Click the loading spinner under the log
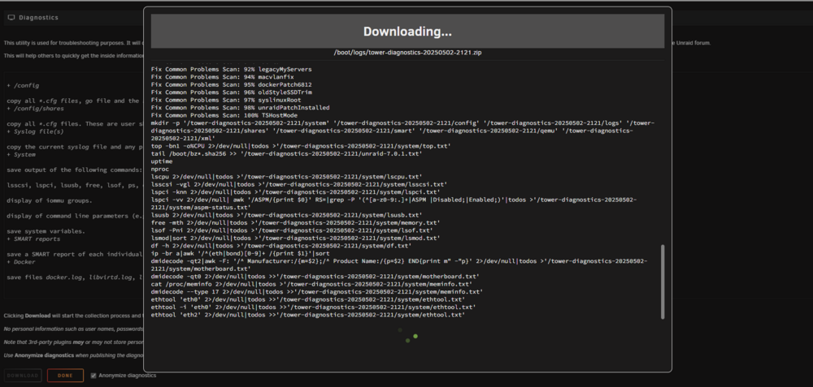This screenshot has width=813, height=387. pyautogui.click(x=407, y=335)
